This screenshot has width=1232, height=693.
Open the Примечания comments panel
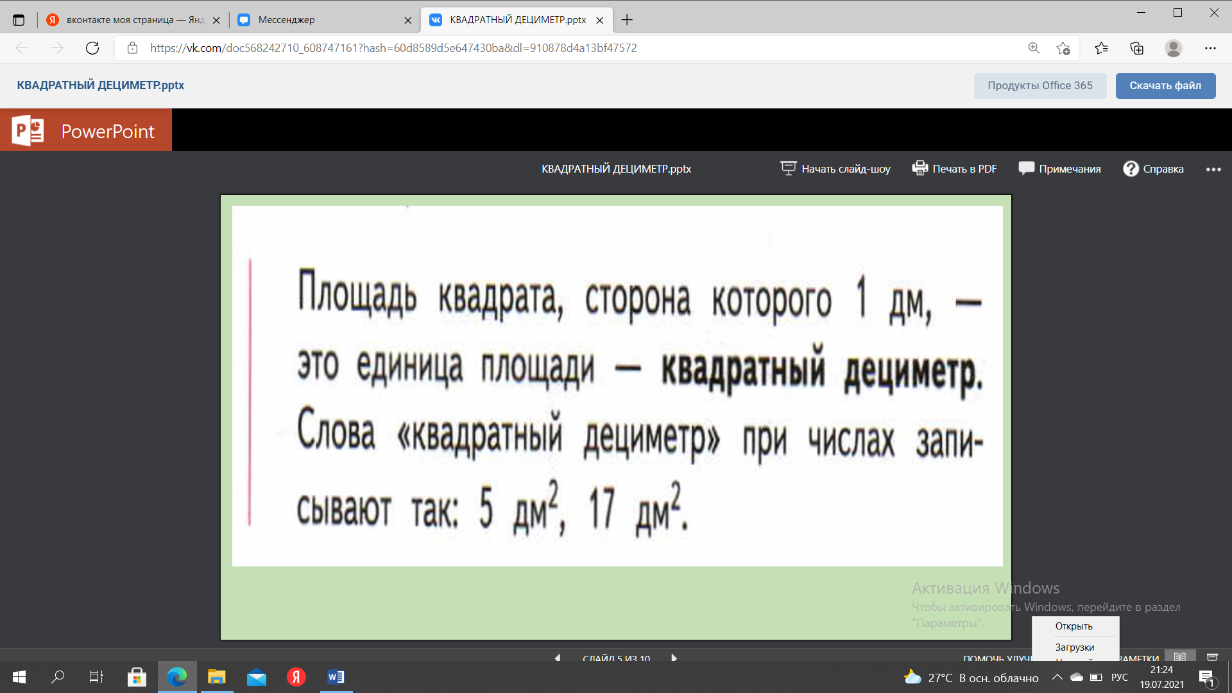pos(1059,169)
